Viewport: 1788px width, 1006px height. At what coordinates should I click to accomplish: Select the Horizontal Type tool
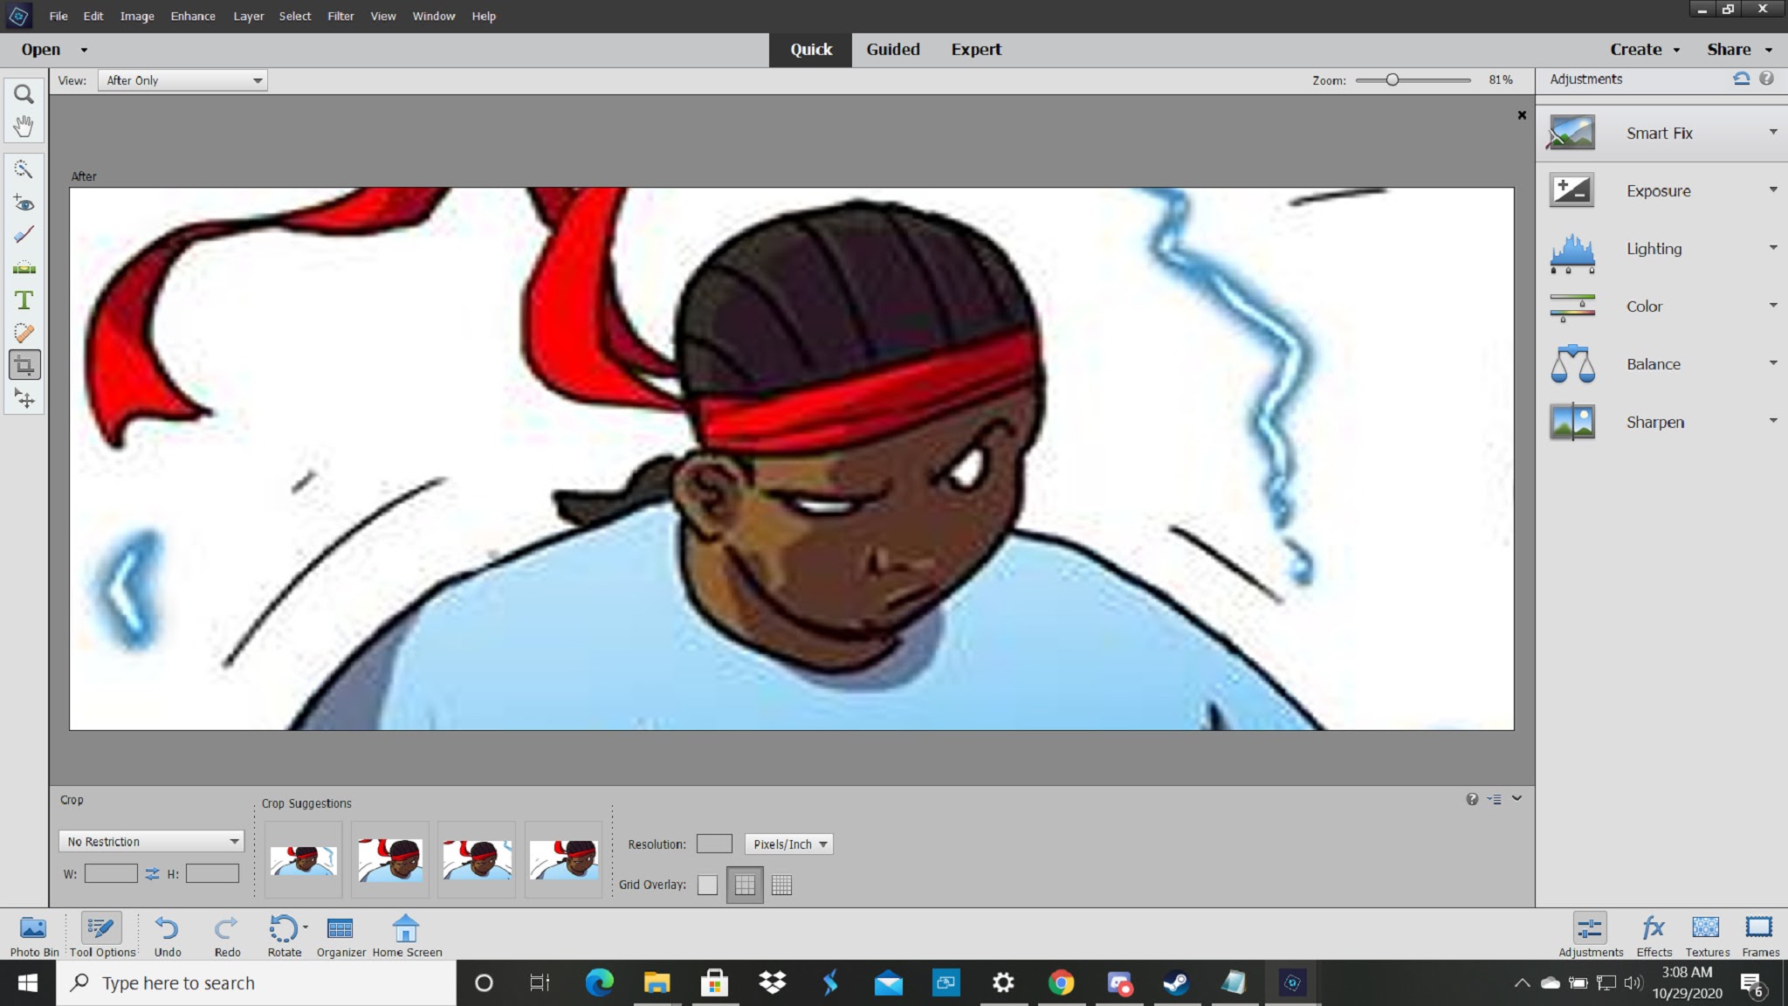click(24, 300)
